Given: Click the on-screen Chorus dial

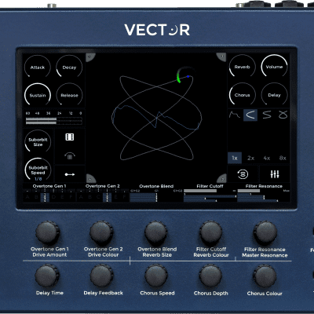Looking at the screenshot, I should pyautogui.click(x=243, y=95).
